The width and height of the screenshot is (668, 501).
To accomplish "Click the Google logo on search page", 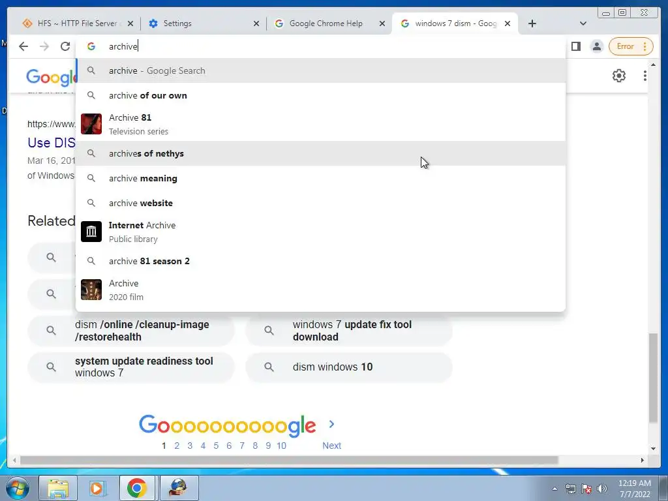I will click(51, 77).
